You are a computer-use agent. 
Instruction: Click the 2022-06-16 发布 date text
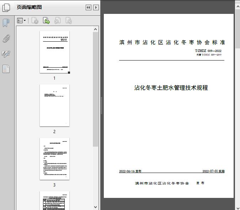(130, 171)
